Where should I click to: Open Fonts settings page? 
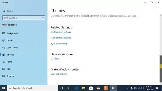click(x=7, y=62)
